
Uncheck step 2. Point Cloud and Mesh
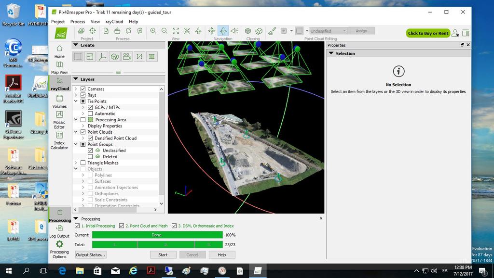121,226
